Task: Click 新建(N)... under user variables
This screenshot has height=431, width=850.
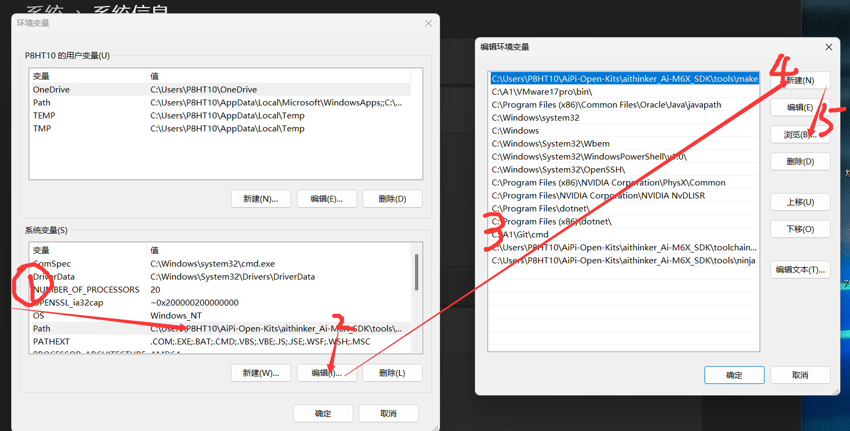Action: pos(261,198)
